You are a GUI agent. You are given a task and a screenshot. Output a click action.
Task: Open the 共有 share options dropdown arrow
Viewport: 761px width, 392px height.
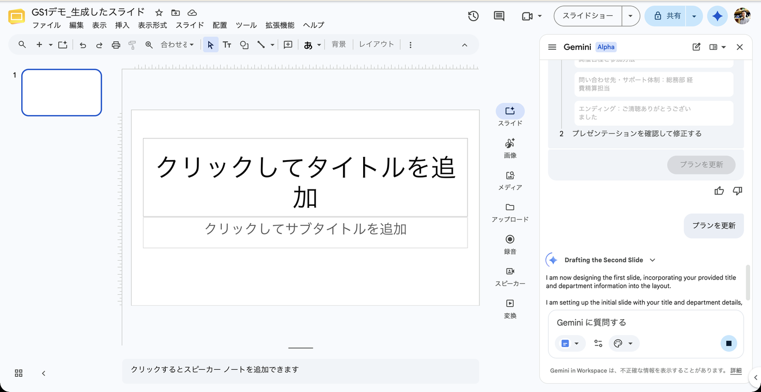(694, 16)
